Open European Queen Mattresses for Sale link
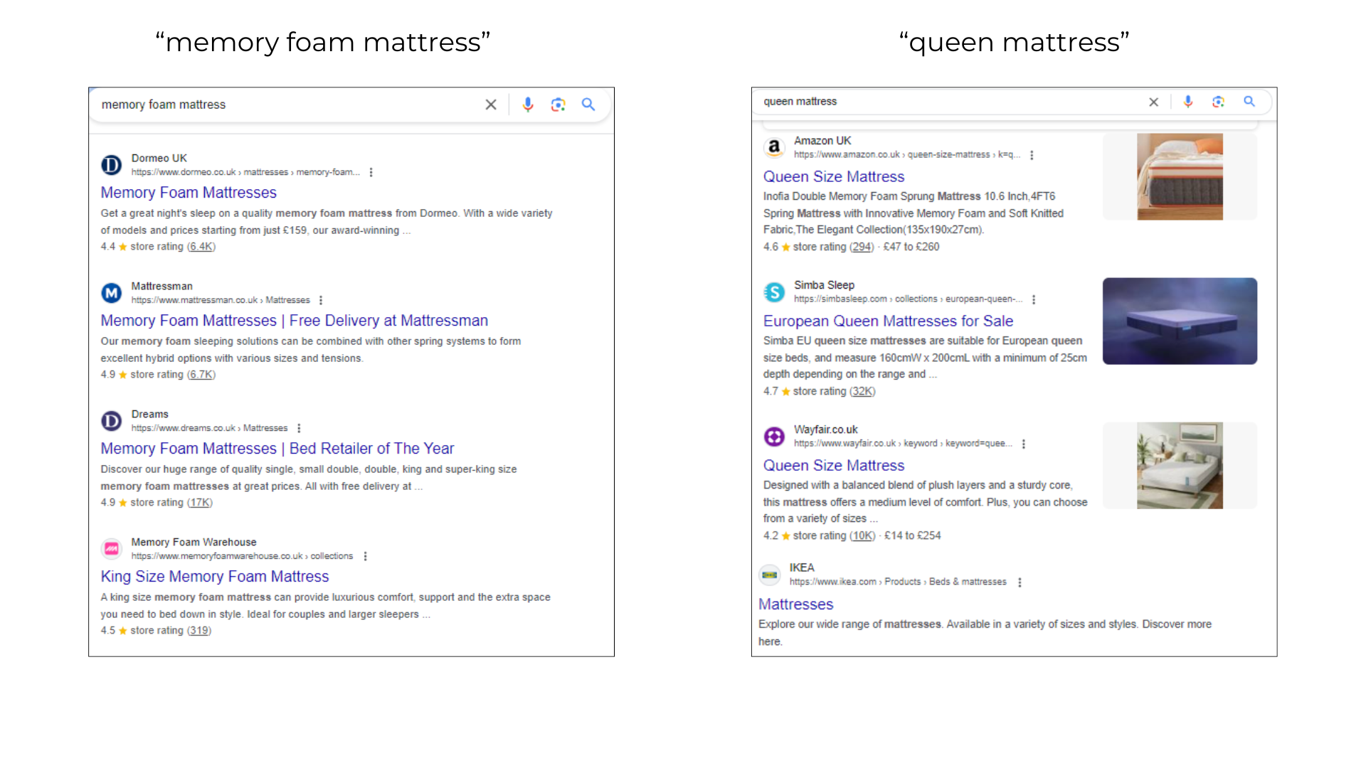 pyautogui.click(x=888, y=321)
